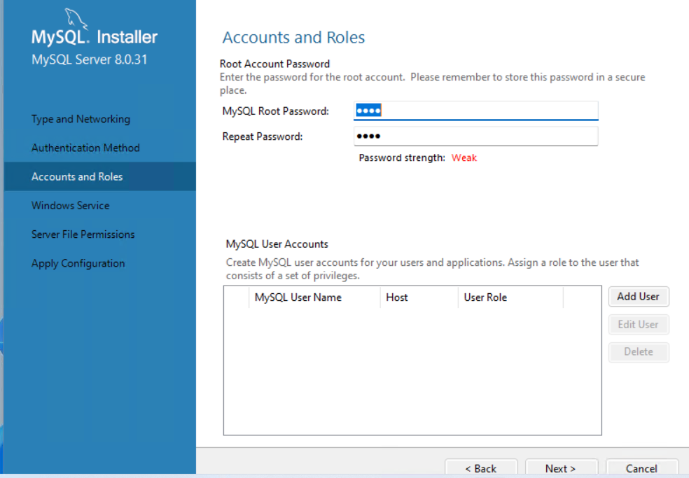Select Accounts and Roles in sidebar

77,176
